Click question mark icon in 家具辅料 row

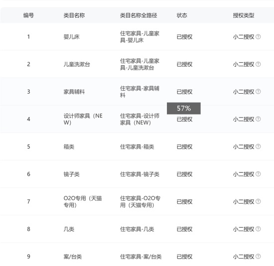pos(258,92)
